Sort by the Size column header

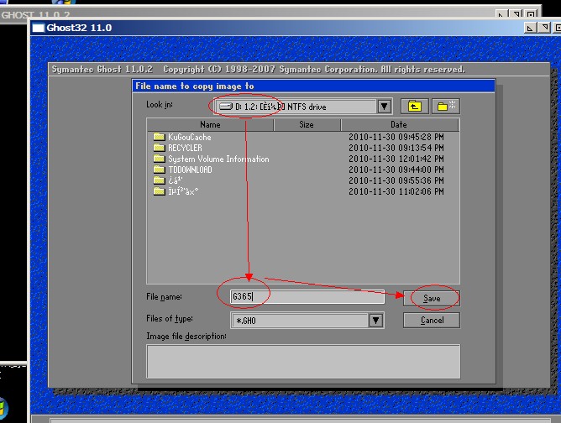(x=307, y=124)
